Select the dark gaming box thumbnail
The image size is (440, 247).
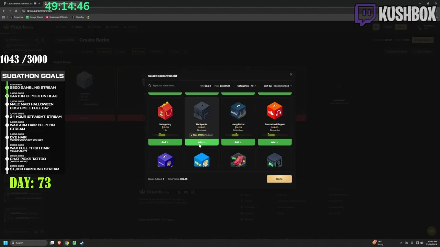tap(275, 160)
